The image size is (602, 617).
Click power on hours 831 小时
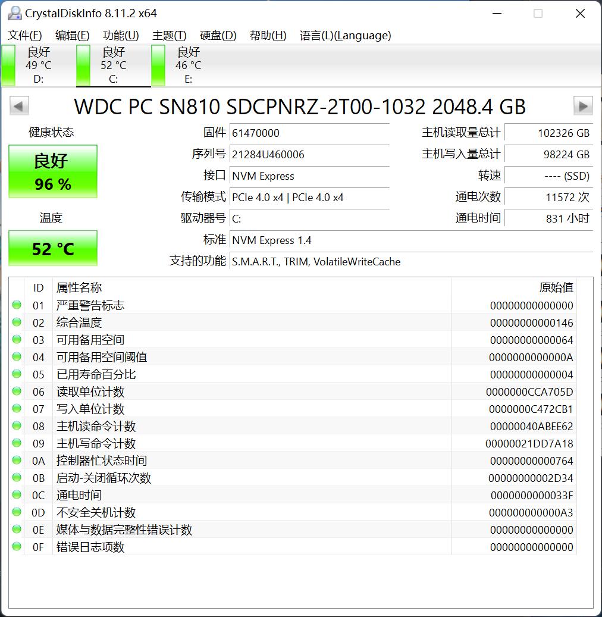[548, 218]
